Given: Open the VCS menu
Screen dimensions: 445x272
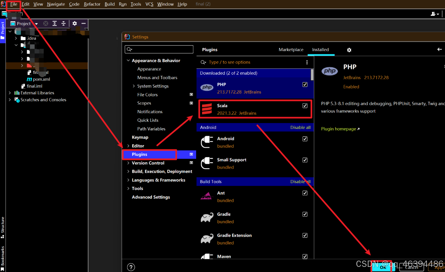Looking at the screenshot, I should click(149, 4).
